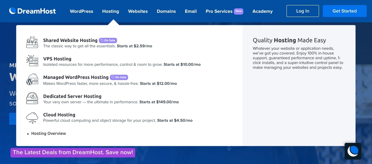
Task: Click the Shared Website Hosting people-server icon
Action: coord(32,43)
